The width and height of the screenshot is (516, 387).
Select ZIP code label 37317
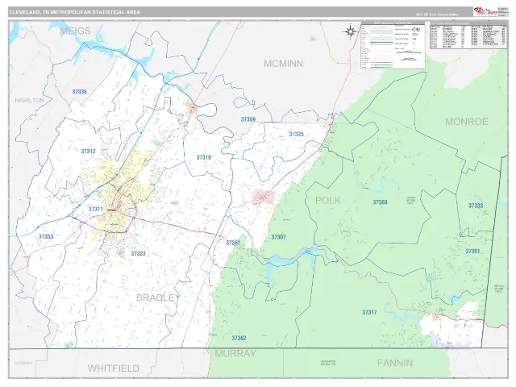pyautogui.click(x=369, y=312)
